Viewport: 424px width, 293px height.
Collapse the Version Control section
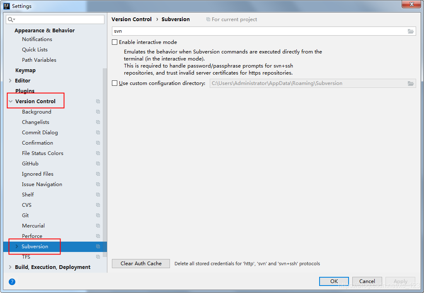(10, 101)
